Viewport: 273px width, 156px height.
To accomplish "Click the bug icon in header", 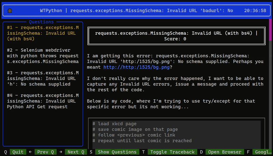I will click(10, 11).
